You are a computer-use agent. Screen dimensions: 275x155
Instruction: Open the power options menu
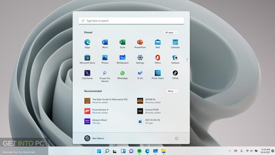coord(176,138)
